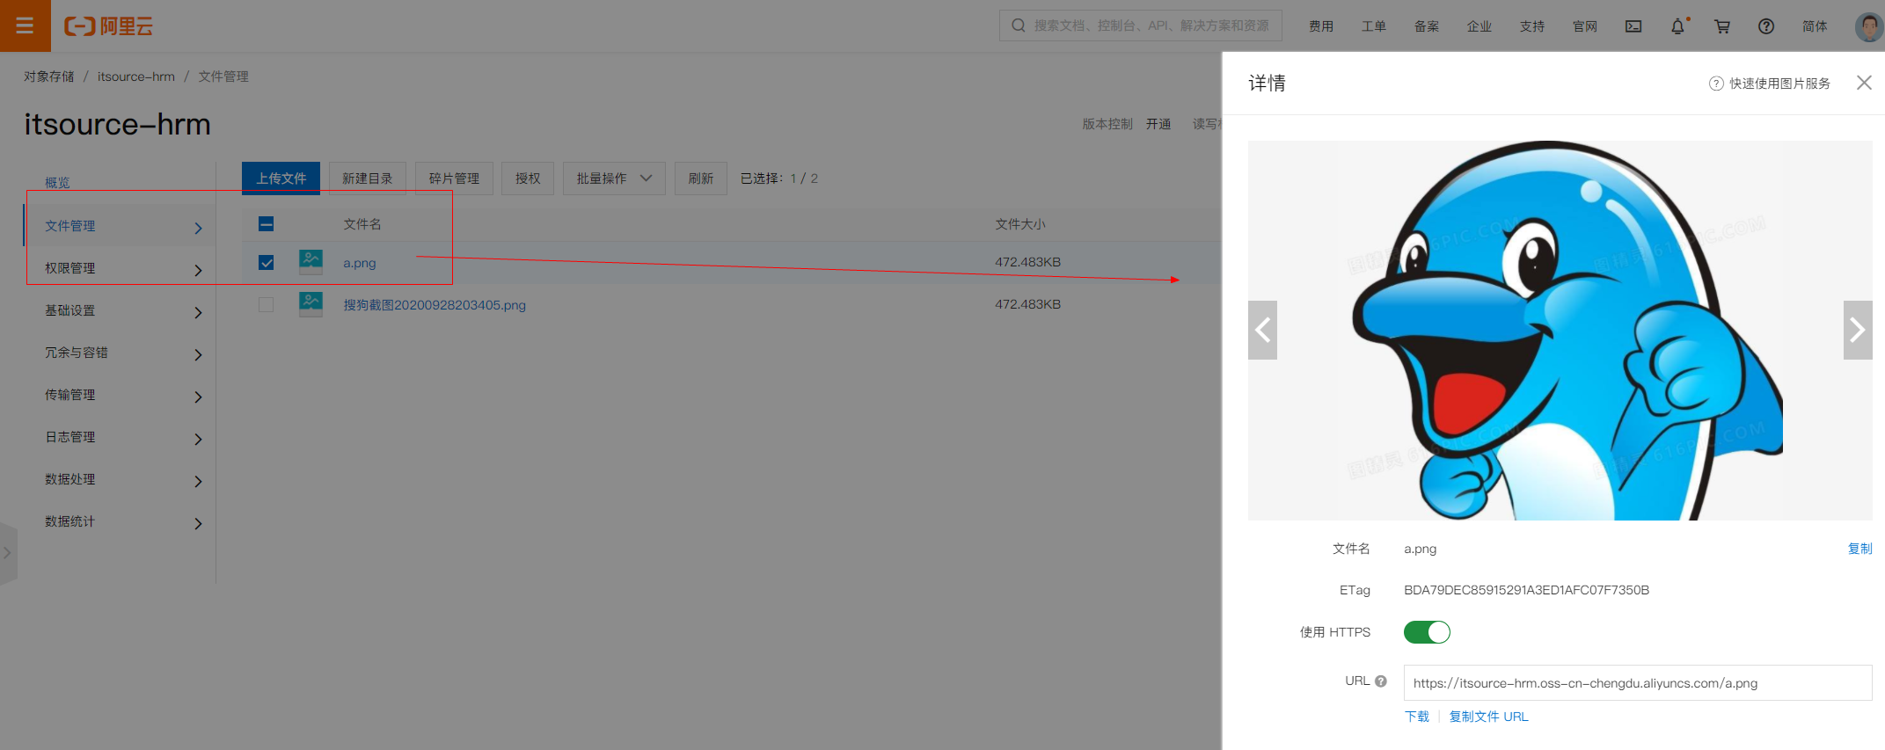Expand 数据统计 sidebar arrow
The width and height of the screenshot is (1885, 750).
(x=198, y=523)
